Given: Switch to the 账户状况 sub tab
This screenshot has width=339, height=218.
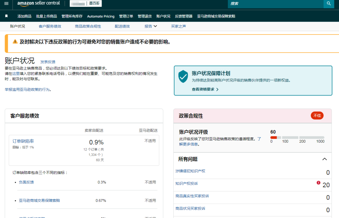Looking at the screenshot, I should coord(18,26).
